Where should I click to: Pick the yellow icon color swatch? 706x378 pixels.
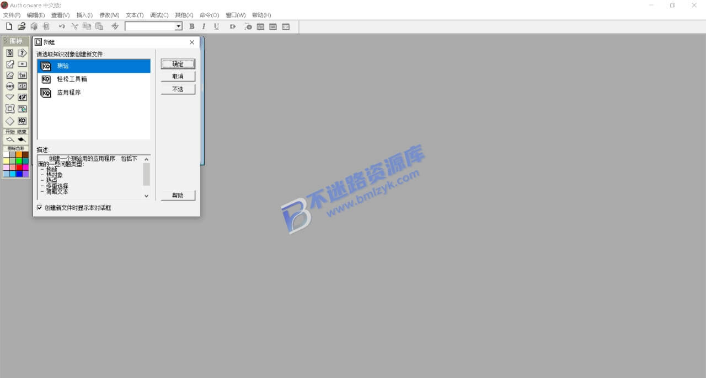pos(6,161)
